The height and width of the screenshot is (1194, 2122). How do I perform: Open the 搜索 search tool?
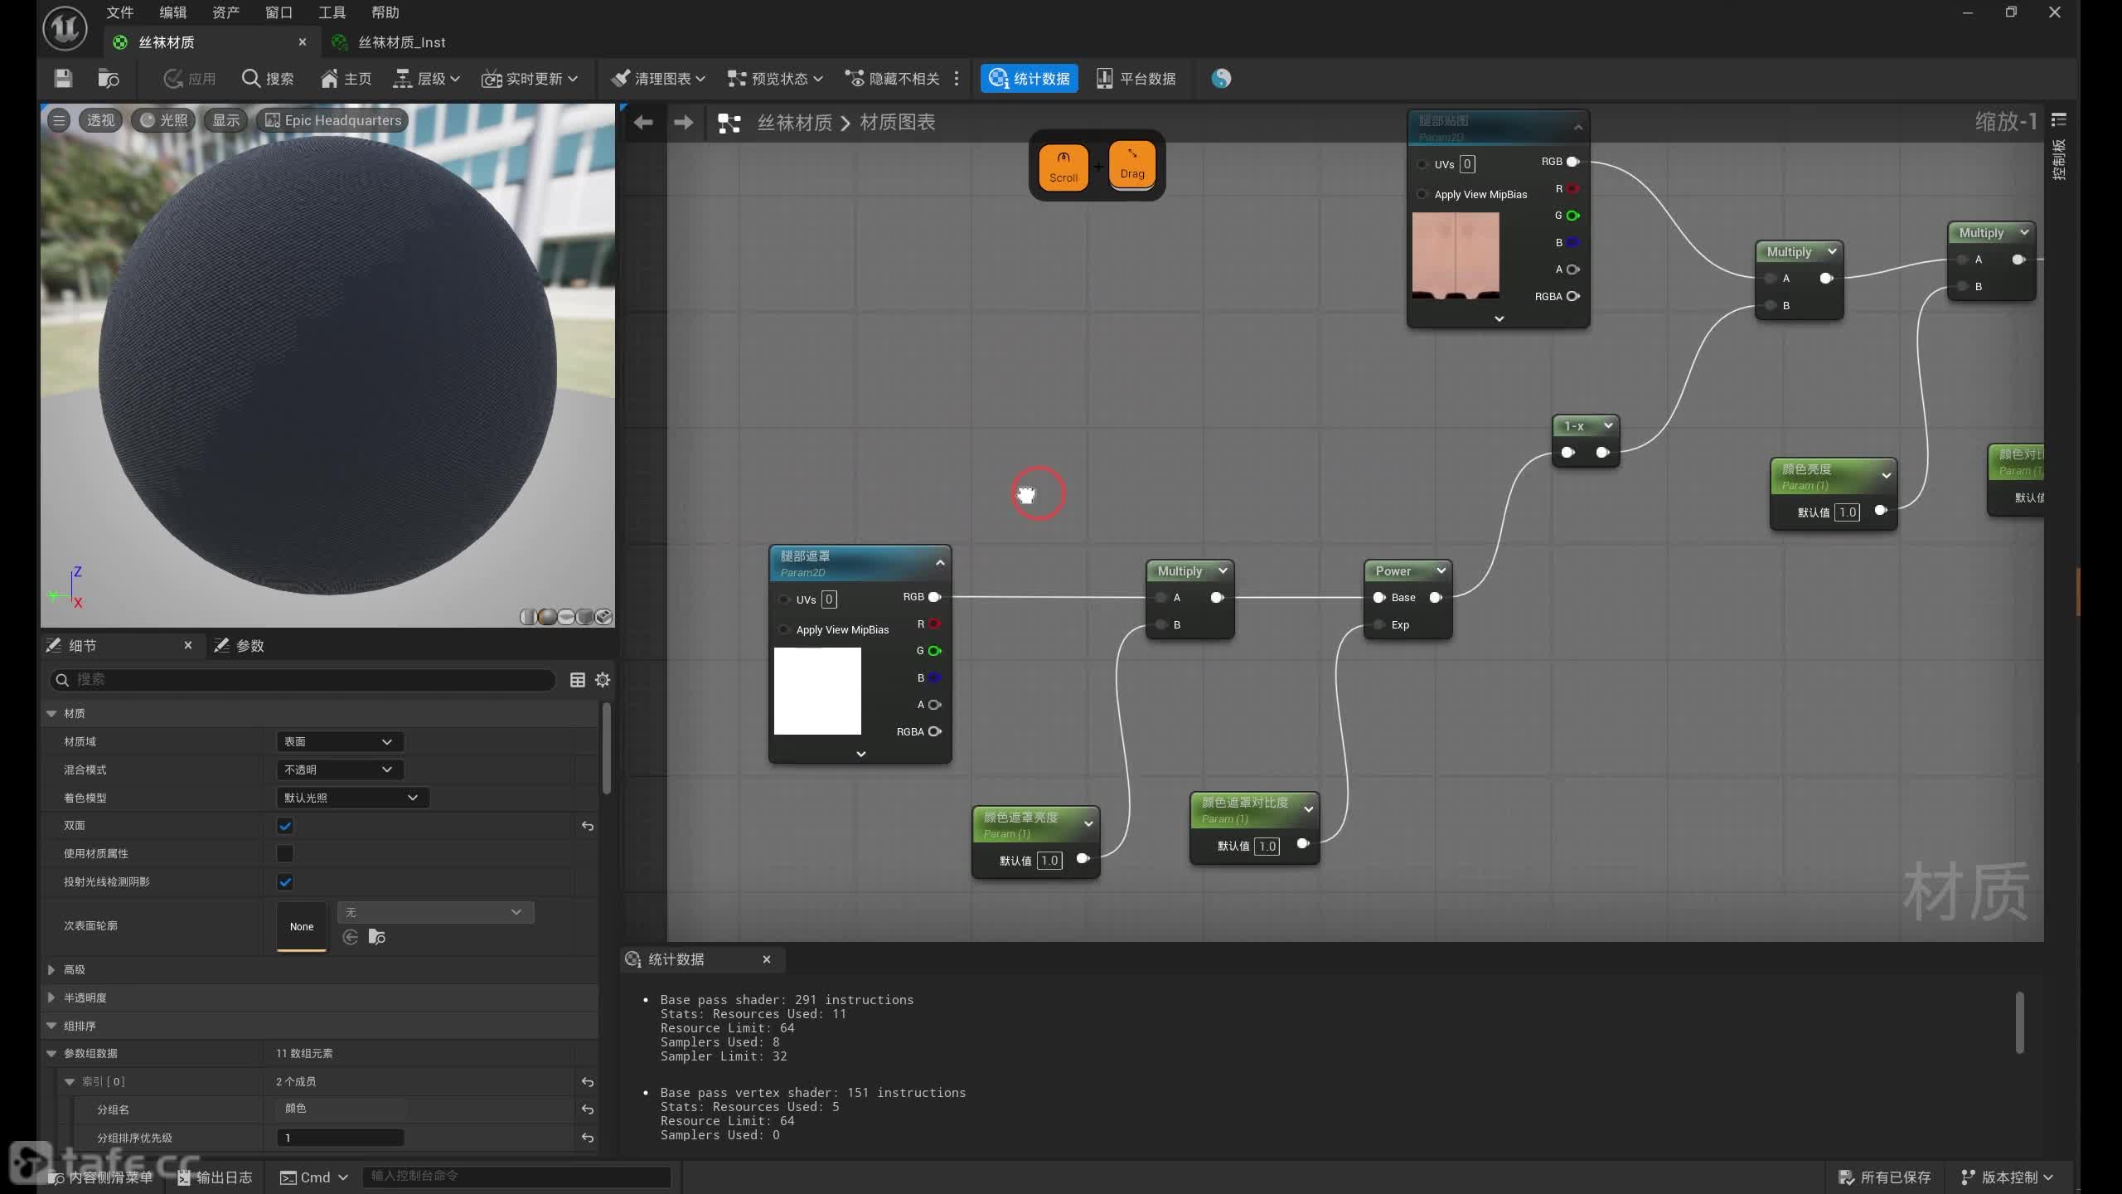[267, 79]
